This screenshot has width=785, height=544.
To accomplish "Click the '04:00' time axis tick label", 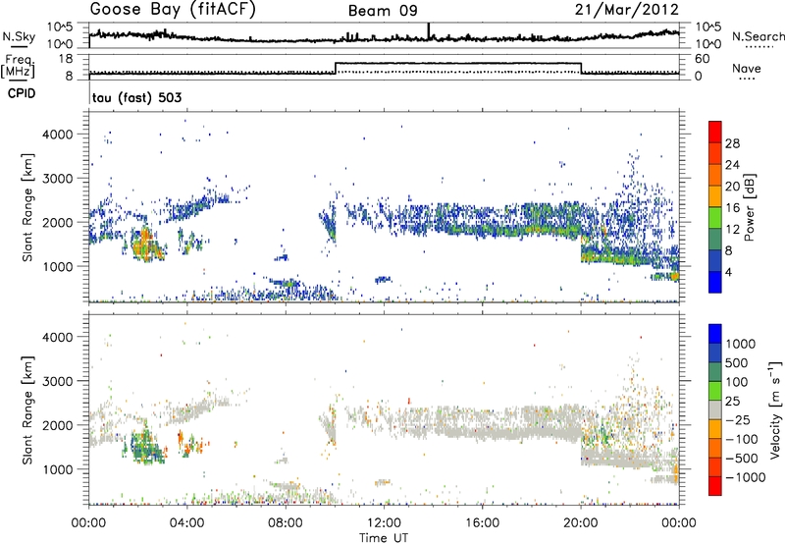I will coord(186,523).
